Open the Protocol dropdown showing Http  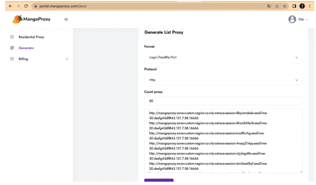pos(223,80)
